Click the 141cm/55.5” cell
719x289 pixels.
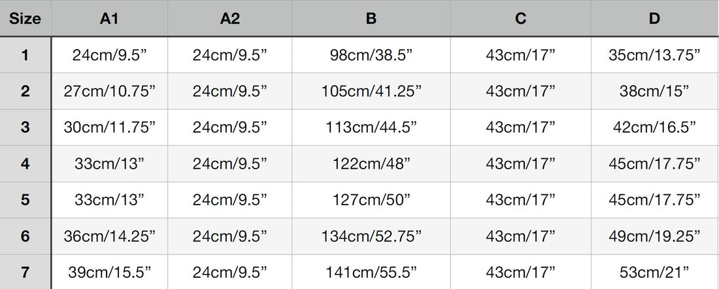pos(371,272)
